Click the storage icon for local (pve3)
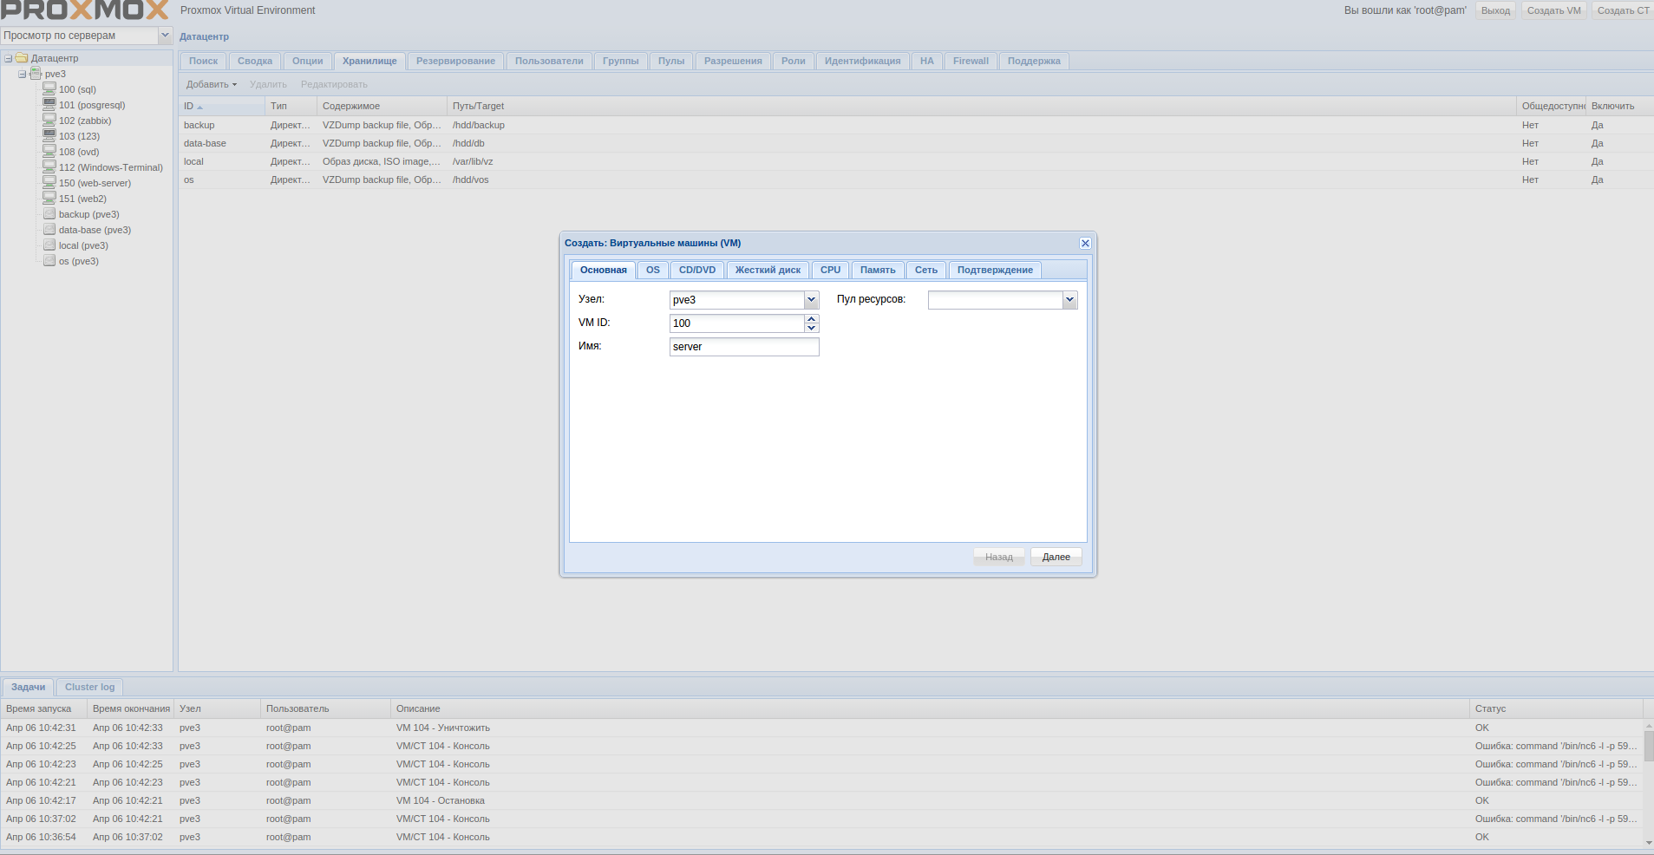The image size is (1654, 855). coord(49,245)
